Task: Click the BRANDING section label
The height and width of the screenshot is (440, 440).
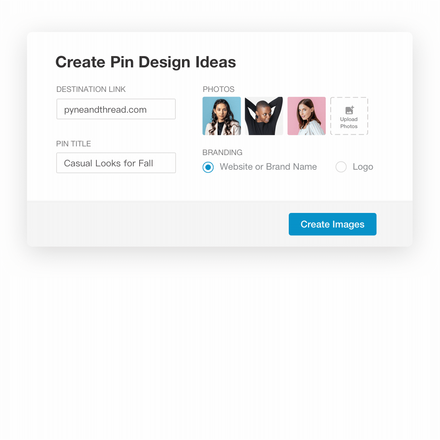Action: [222, 153]
